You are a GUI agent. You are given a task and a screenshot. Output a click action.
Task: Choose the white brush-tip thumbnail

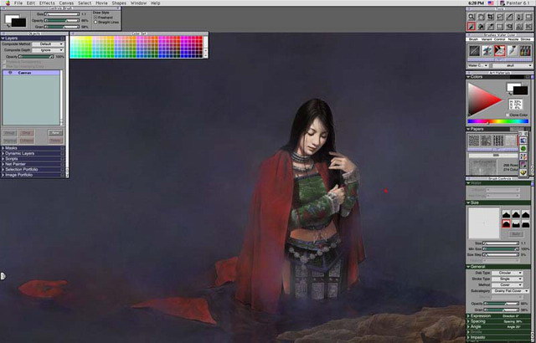512,50
